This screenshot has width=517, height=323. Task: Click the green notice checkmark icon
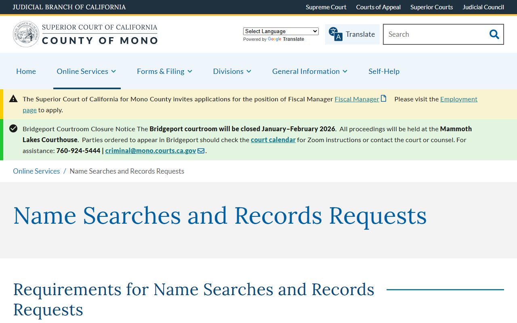[x=13, y=128]
